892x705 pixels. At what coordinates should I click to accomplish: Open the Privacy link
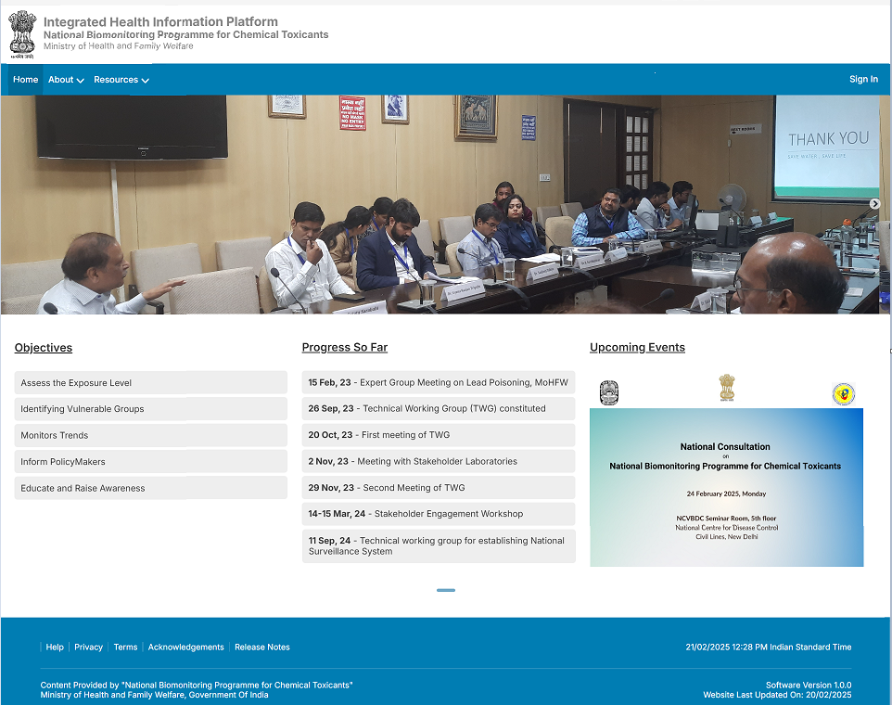[x=88, y=647]
